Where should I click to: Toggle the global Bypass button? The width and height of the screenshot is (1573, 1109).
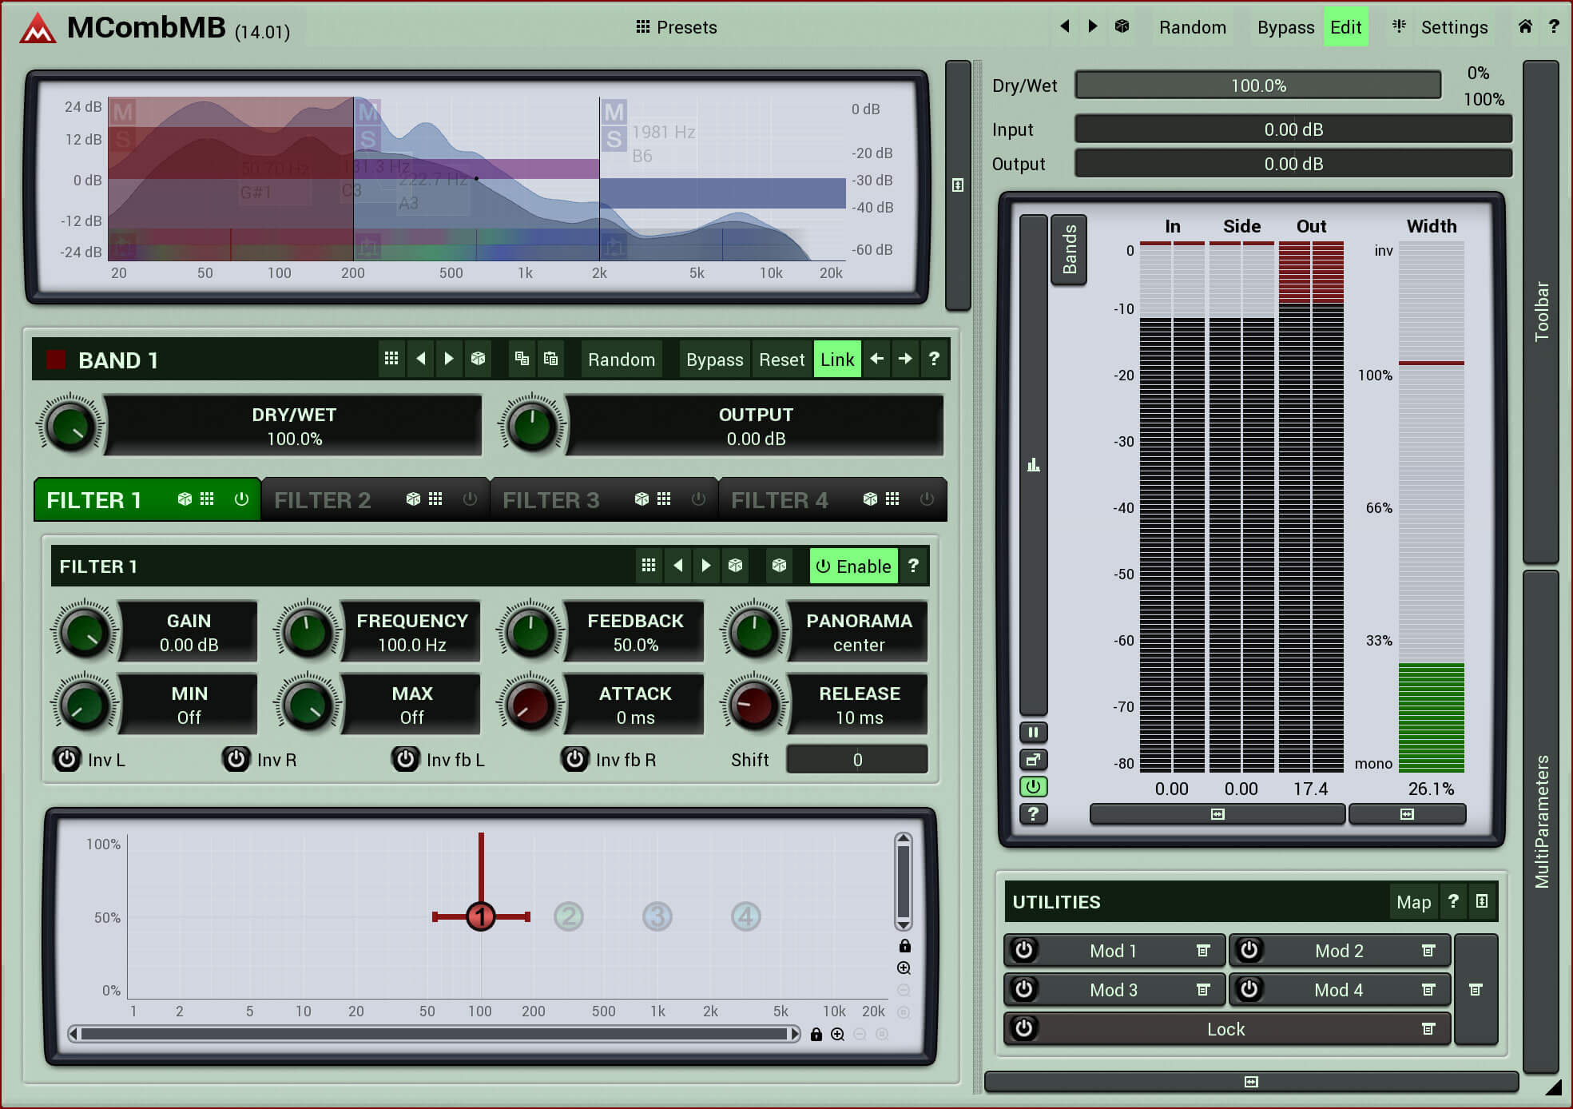(1285, 27)
